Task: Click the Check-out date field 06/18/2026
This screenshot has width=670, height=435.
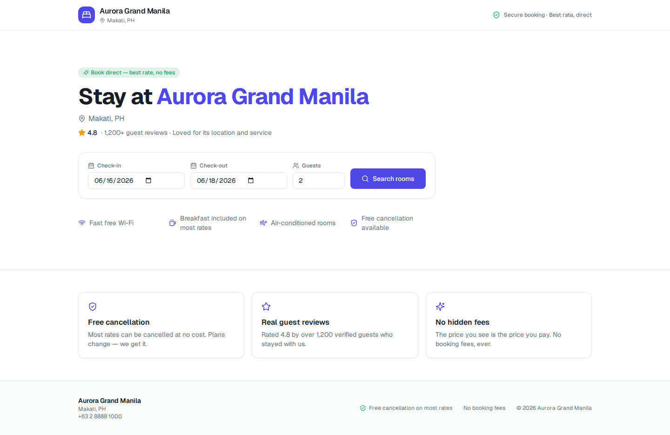Action: pos(239,181)
